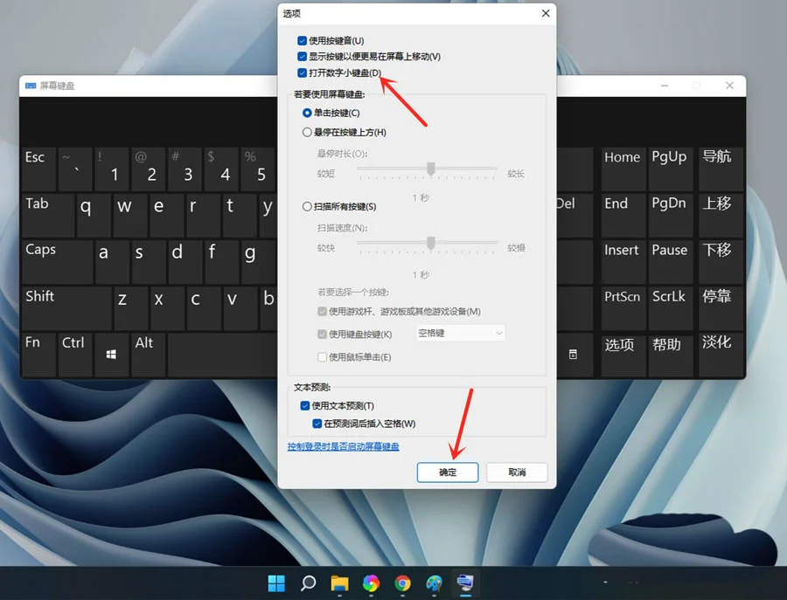Click the 上移 key on keyboard
The width and height of the screenshot is (787, 600).
(721, 216)
